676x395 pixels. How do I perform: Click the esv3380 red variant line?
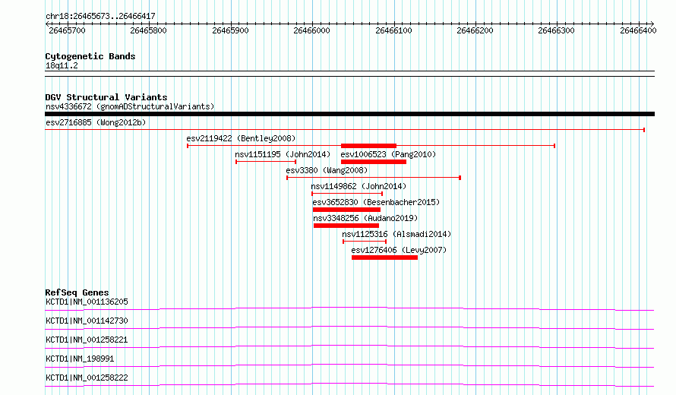click(x=374, y=178)
